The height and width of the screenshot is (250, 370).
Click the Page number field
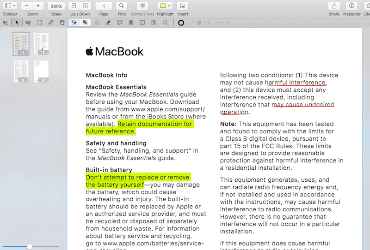[104, 6]
